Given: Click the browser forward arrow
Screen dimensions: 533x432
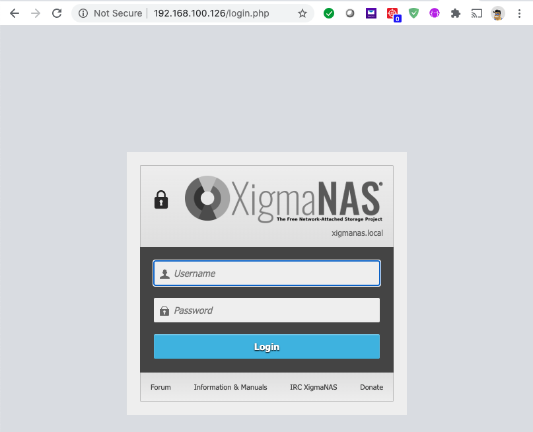Looking at the screenshot, I should (36, 13).
